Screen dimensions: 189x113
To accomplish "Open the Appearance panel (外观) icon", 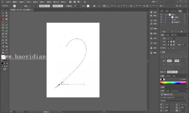I will click(x=151, y=12).
